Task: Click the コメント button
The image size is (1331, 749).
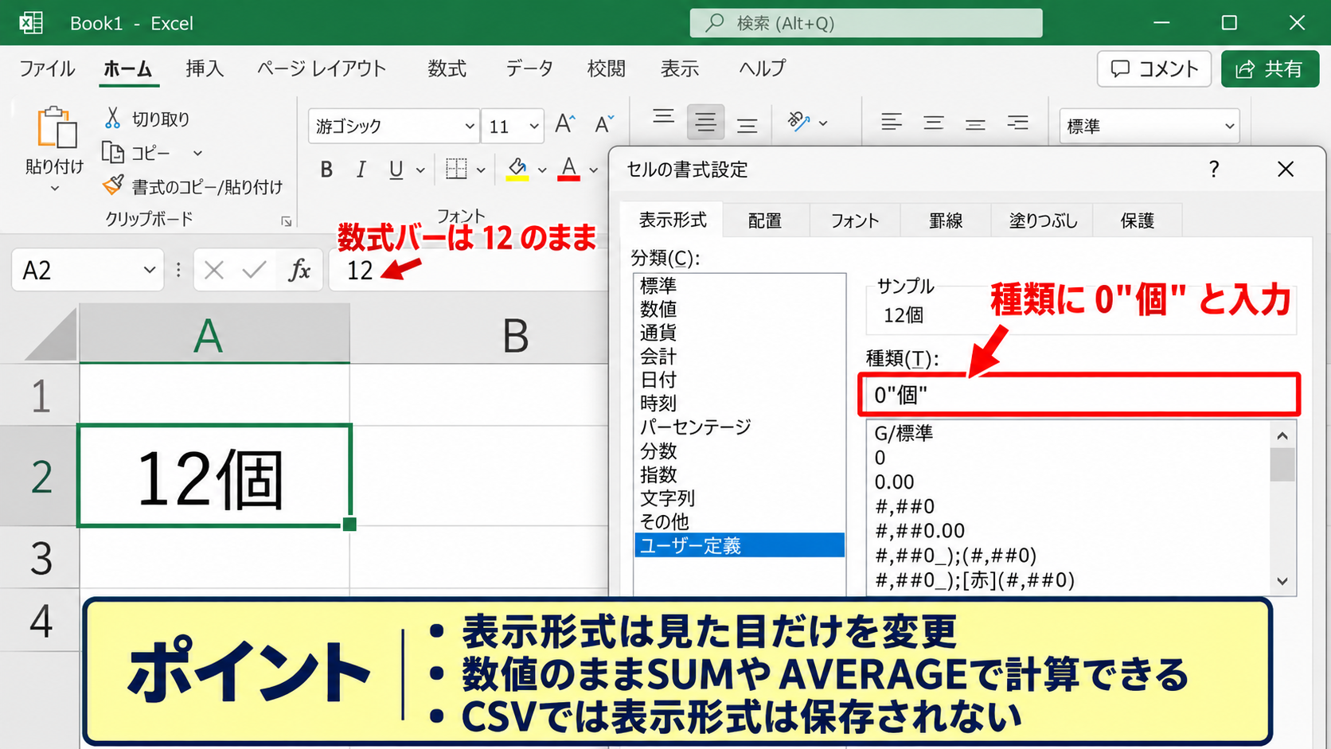Action: tap(1154, 69)
